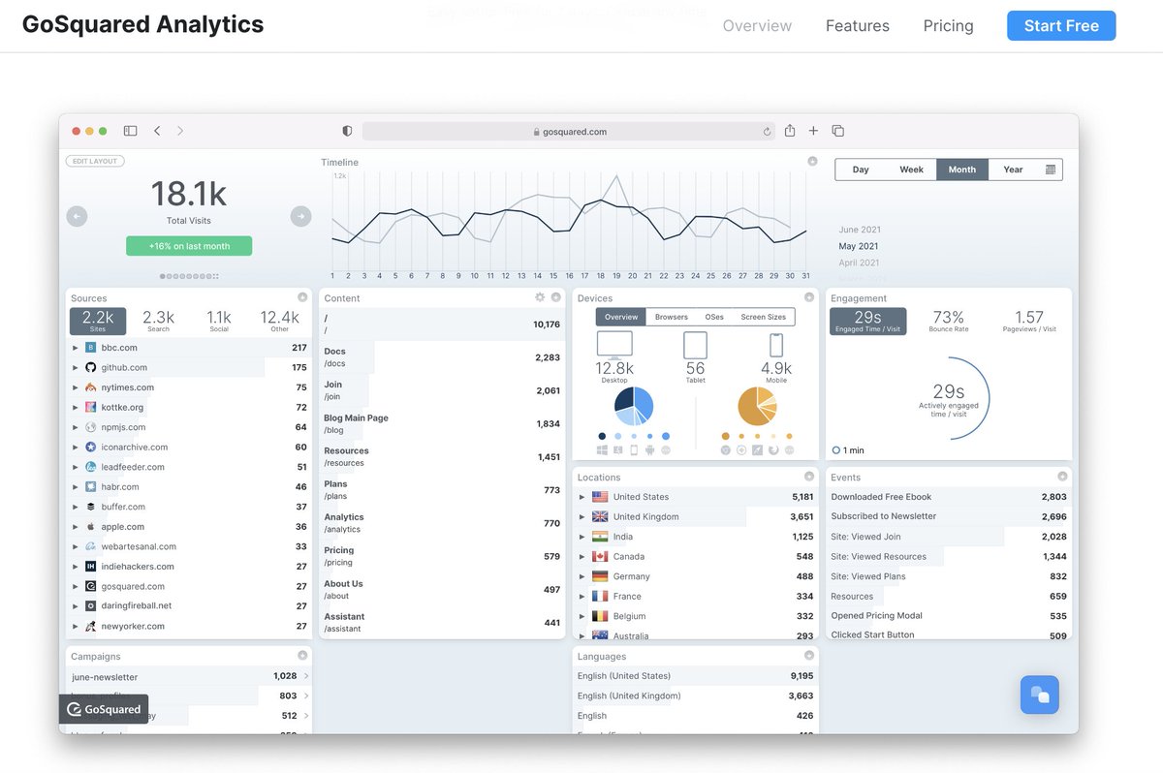
Task: Expand the bbc.com source row
Action: click(76, 348)
